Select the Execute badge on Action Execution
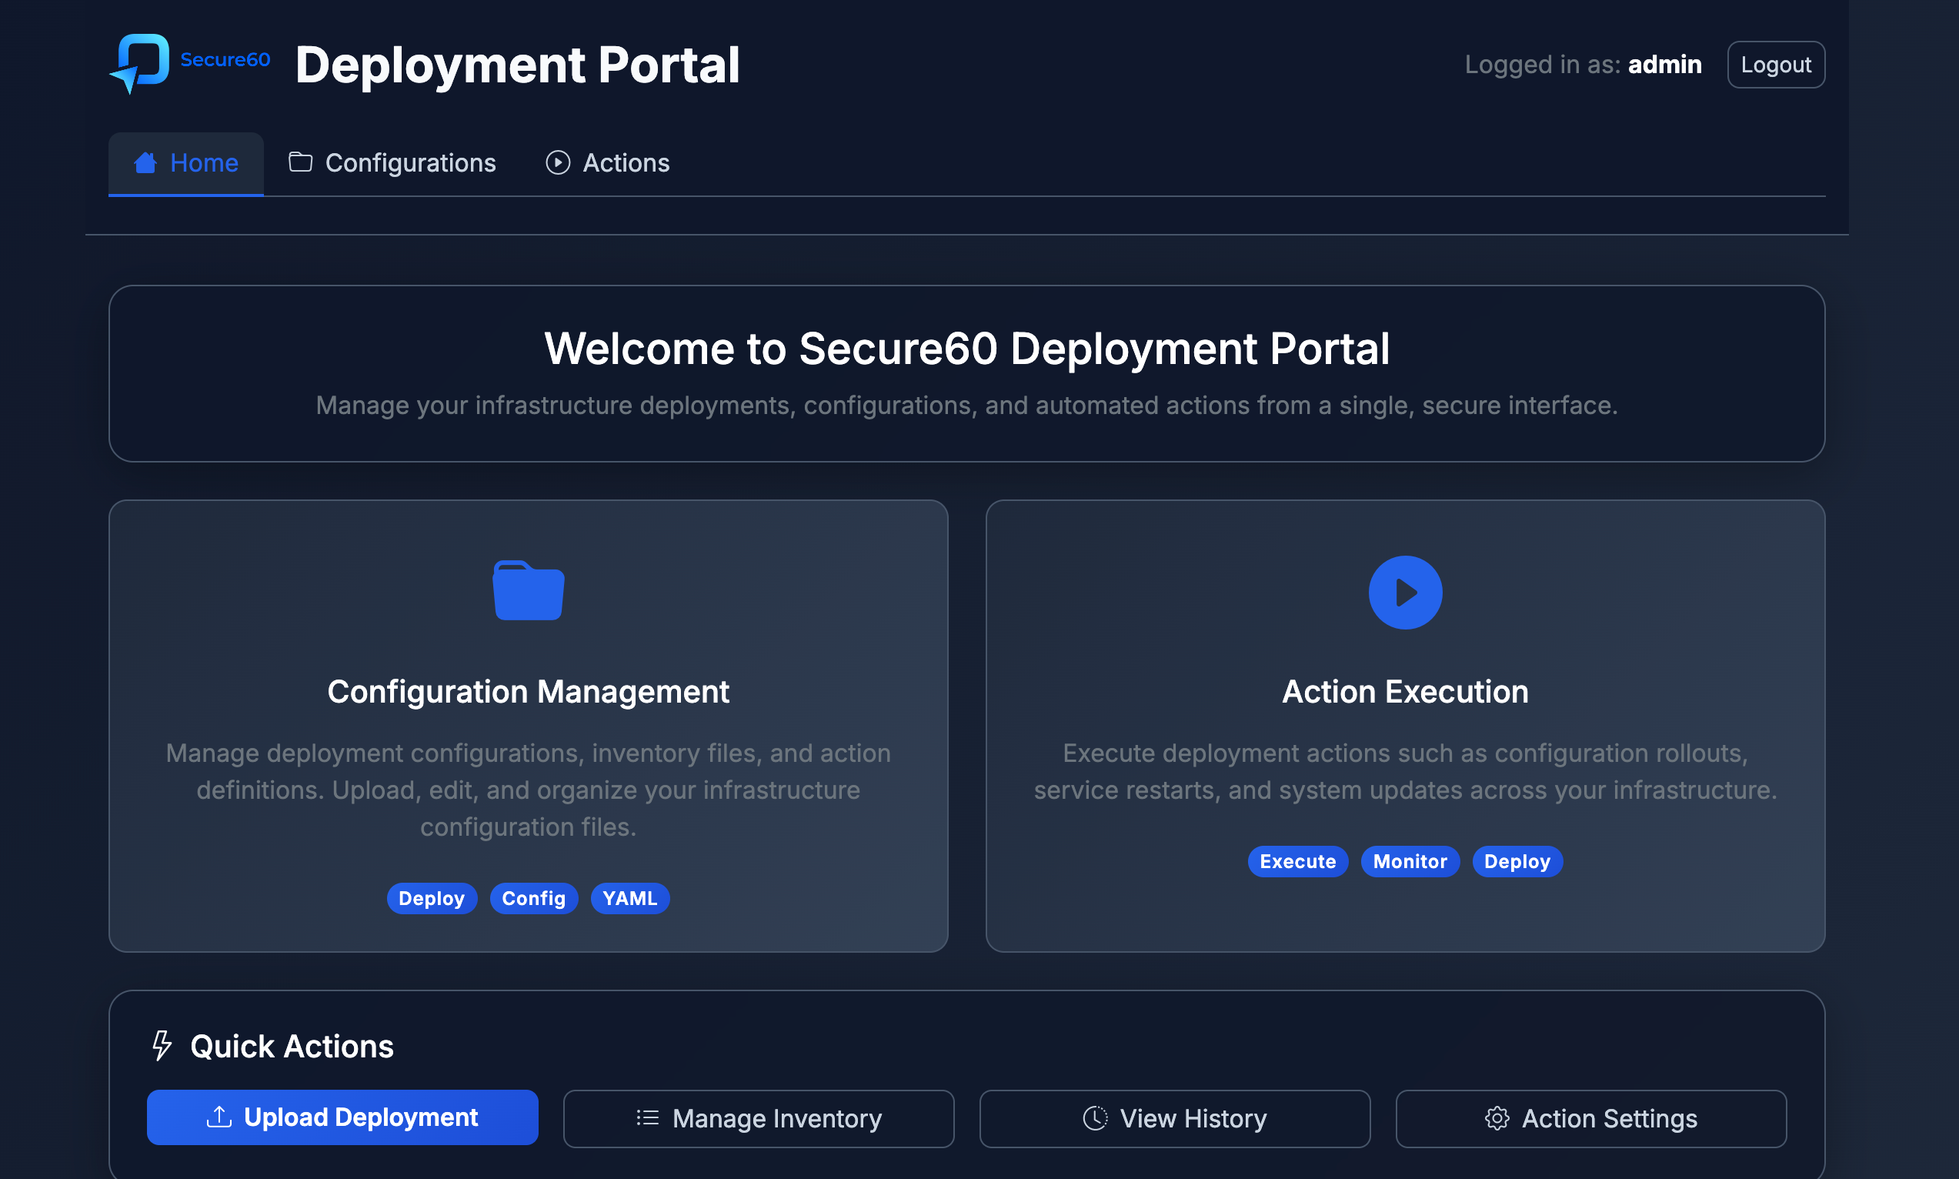 point(1297,861)
